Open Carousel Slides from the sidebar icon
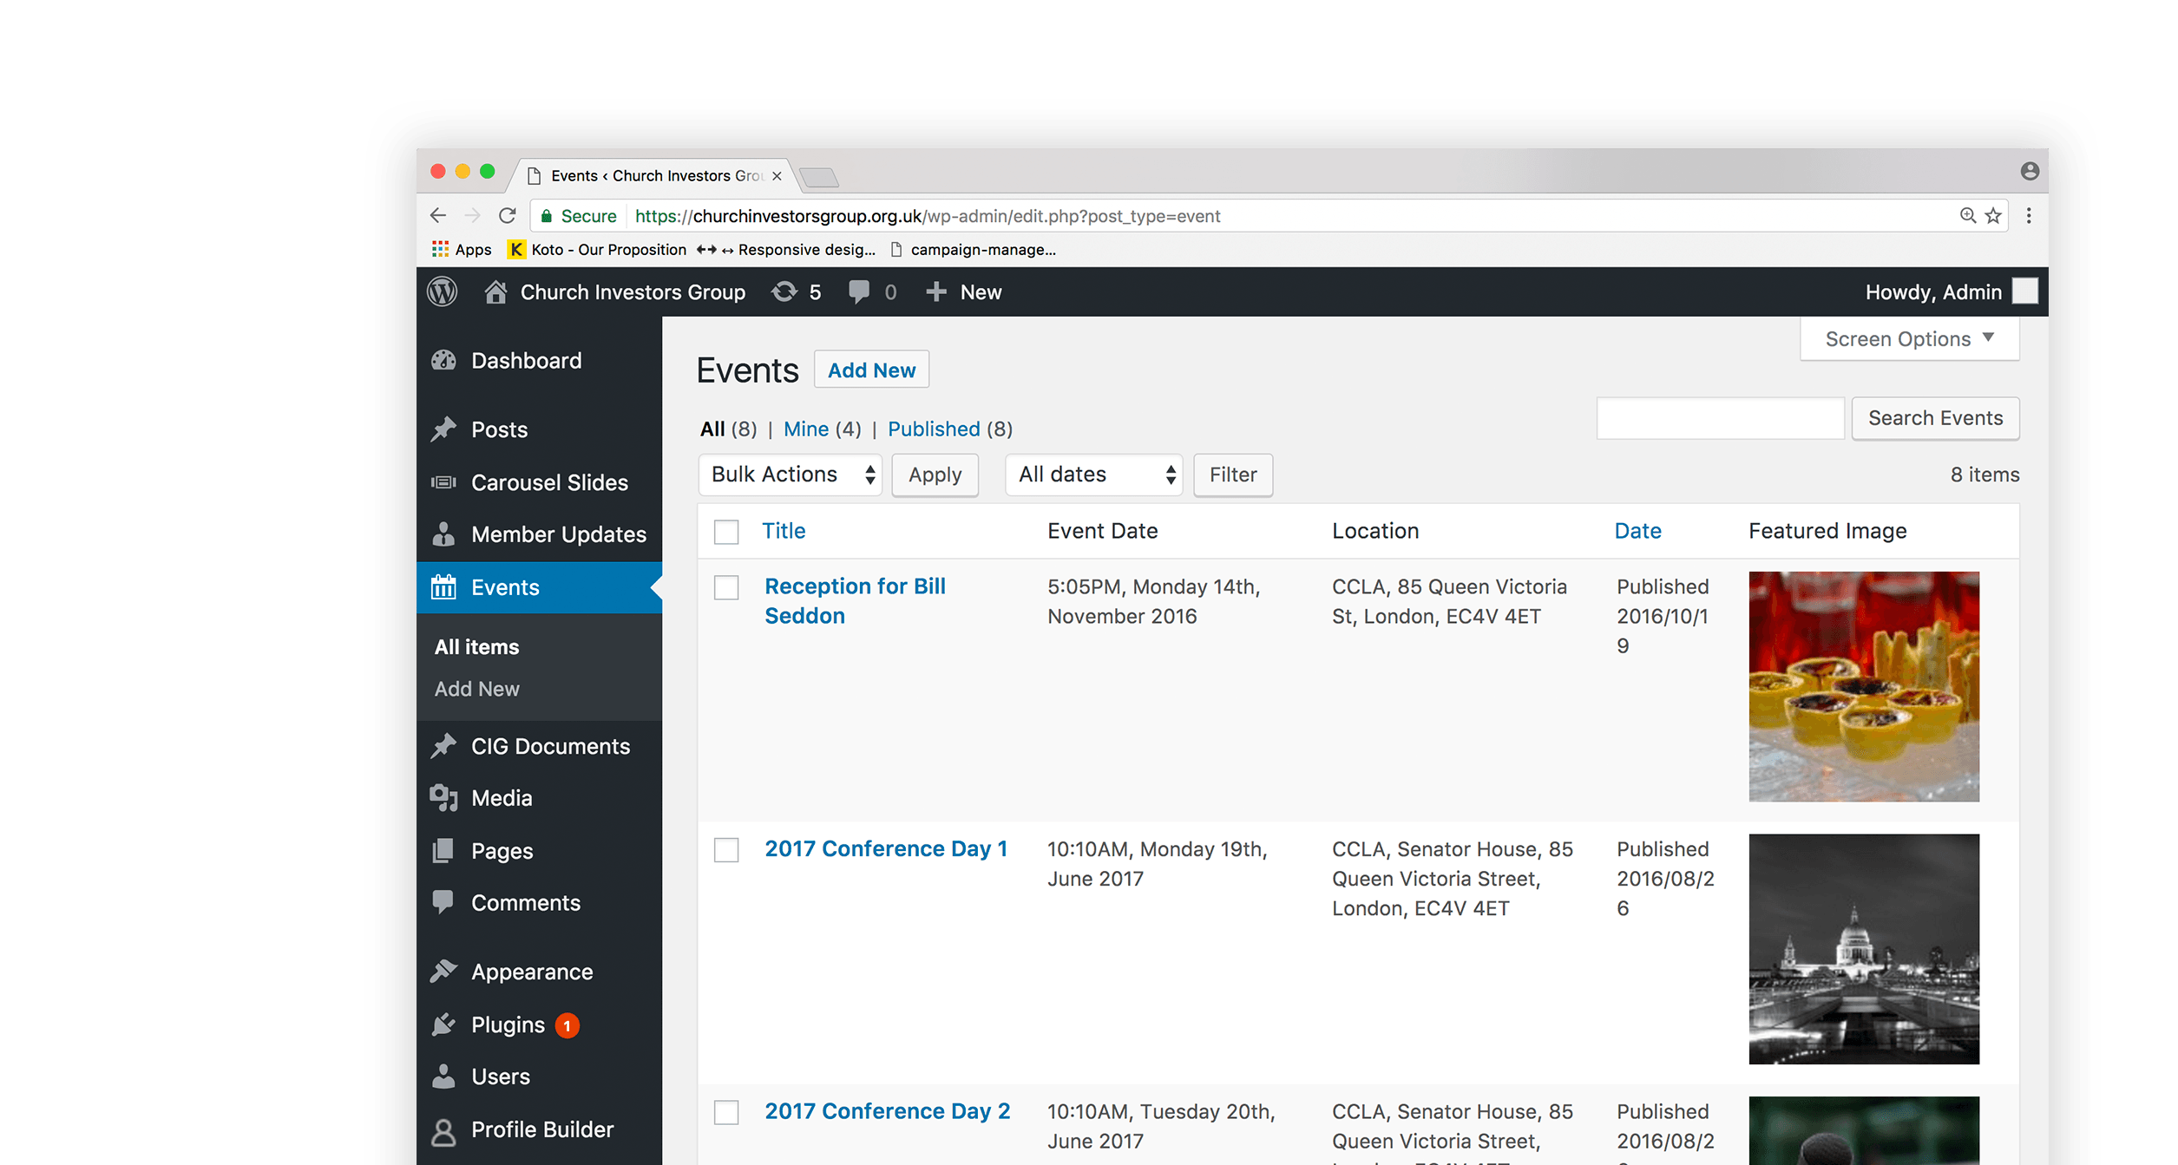 click(x=443, y=482)
